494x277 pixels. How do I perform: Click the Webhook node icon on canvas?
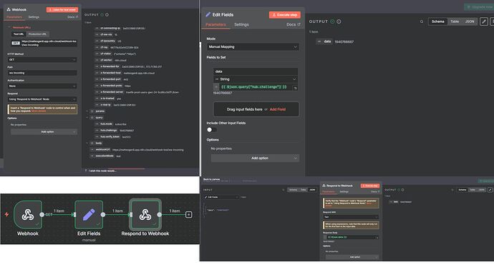pos(28,215)
